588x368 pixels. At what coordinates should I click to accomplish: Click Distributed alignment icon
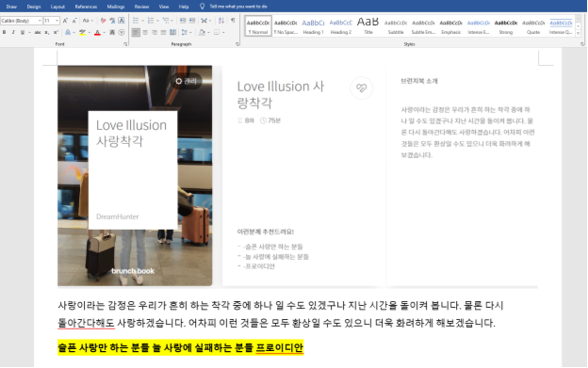coord(172,33)
